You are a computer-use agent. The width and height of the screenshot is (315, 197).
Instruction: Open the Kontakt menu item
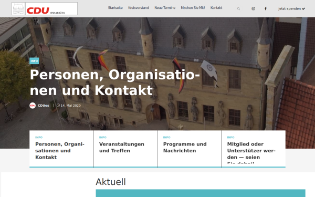pyautogui.click(x=216, y=8)
